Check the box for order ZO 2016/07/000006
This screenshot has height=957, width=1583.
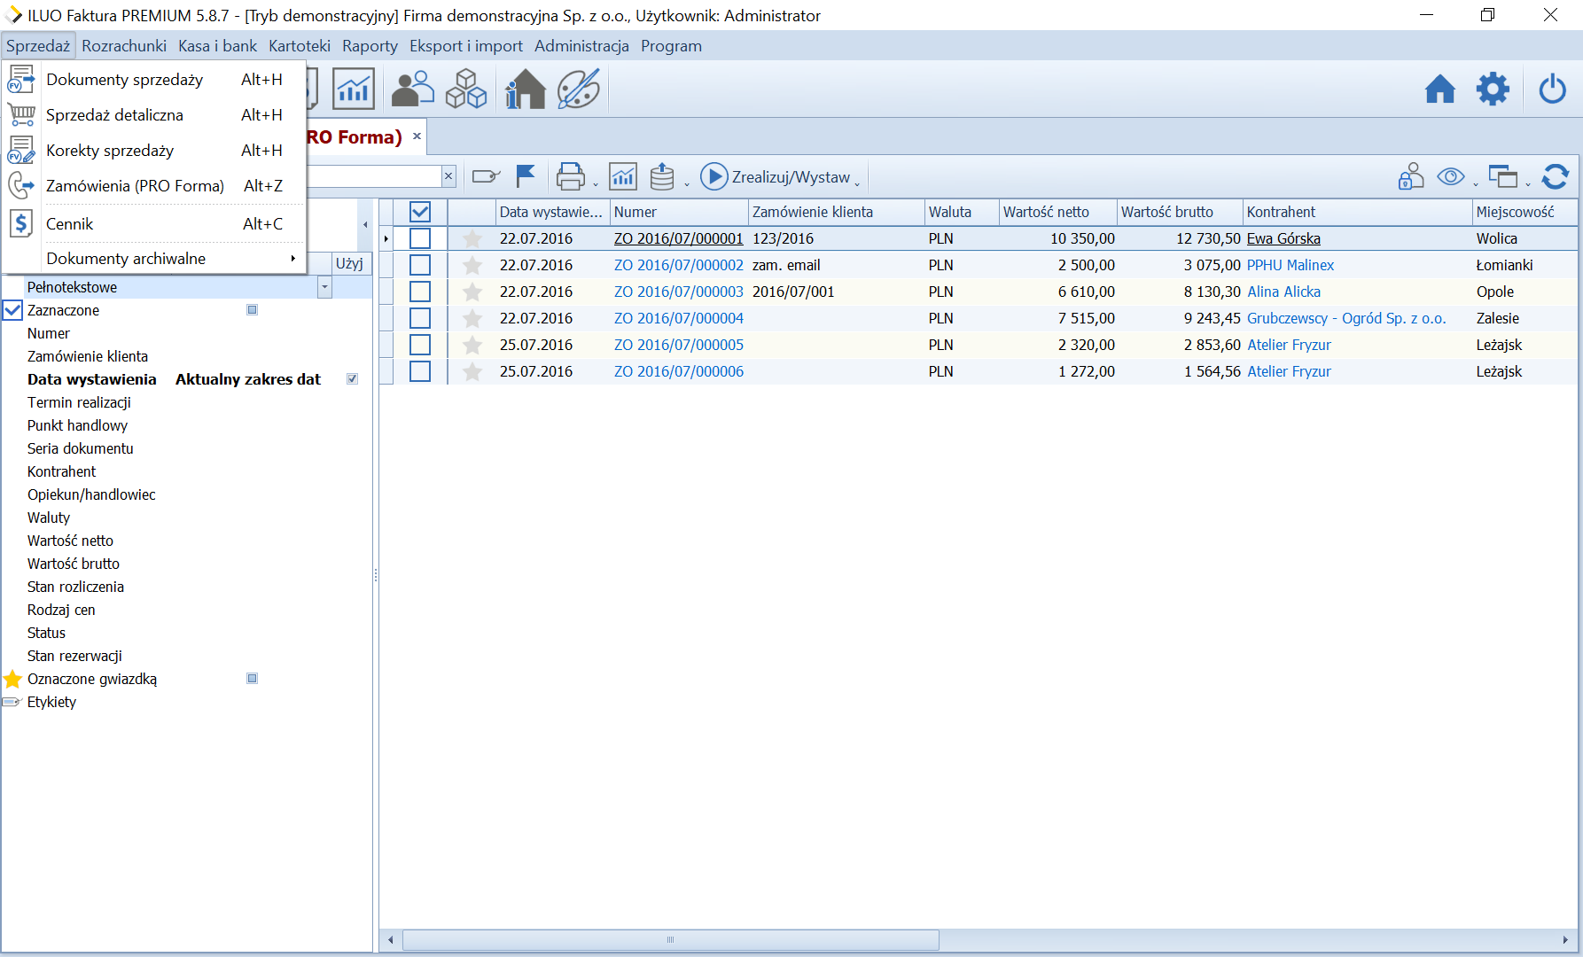point(420,371)
